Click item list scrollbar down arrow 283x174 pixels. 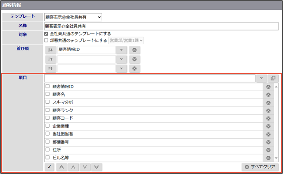click(x=276, y=158)
